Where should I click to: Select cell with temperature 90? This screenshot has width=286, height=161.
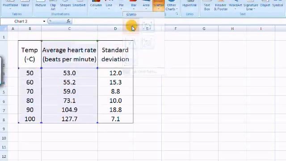click(x=30, y=110)
